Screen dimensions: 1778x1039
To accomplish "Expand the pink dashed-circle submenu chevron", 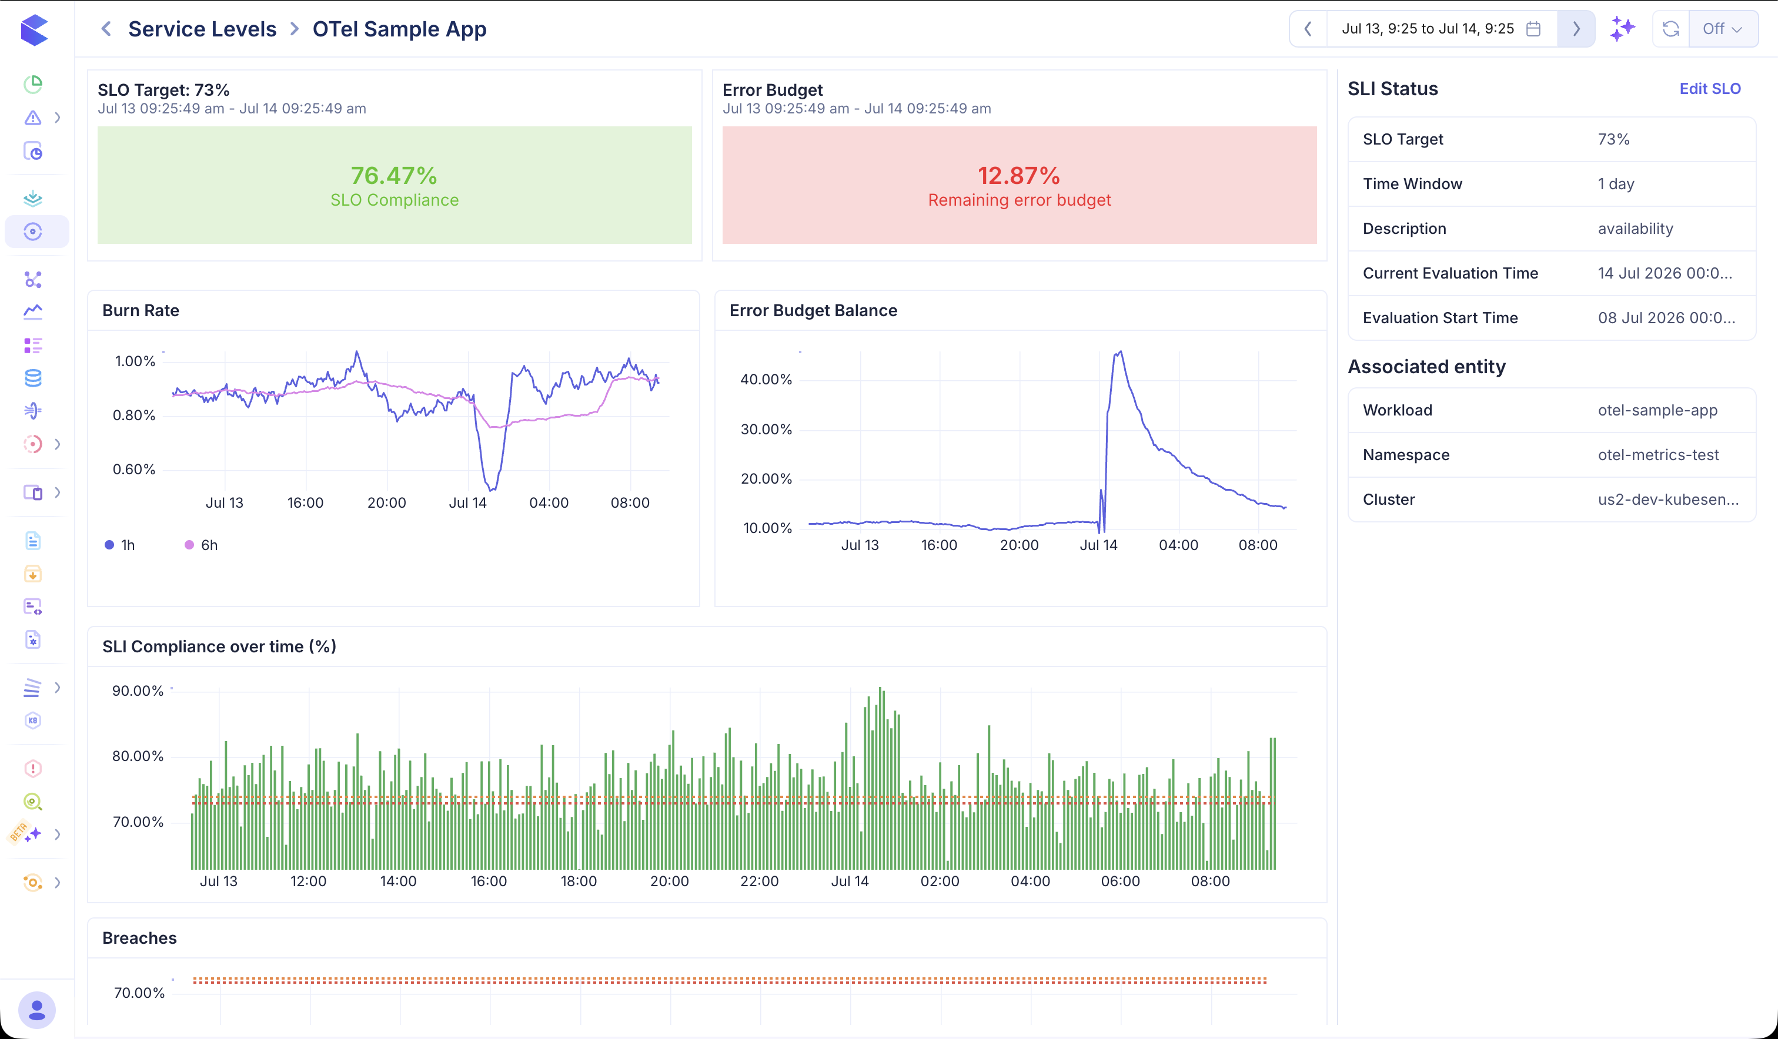I will [x=58, y=444].
